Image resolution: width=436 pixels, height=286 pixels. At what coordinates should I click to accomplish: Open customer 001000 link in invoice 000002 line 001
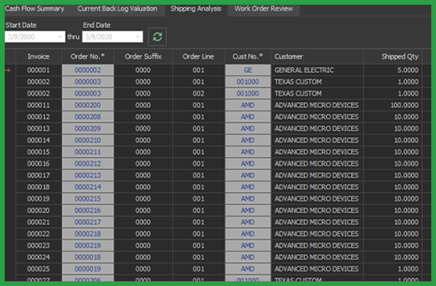248,81
